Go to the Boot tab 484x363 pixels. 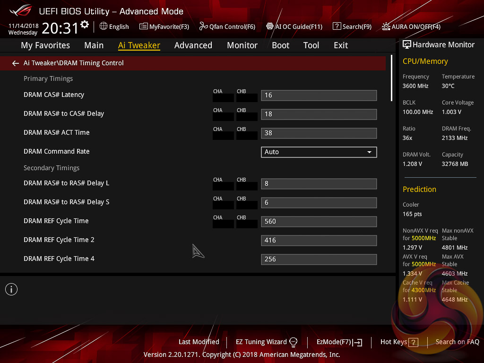pos(280,45)
